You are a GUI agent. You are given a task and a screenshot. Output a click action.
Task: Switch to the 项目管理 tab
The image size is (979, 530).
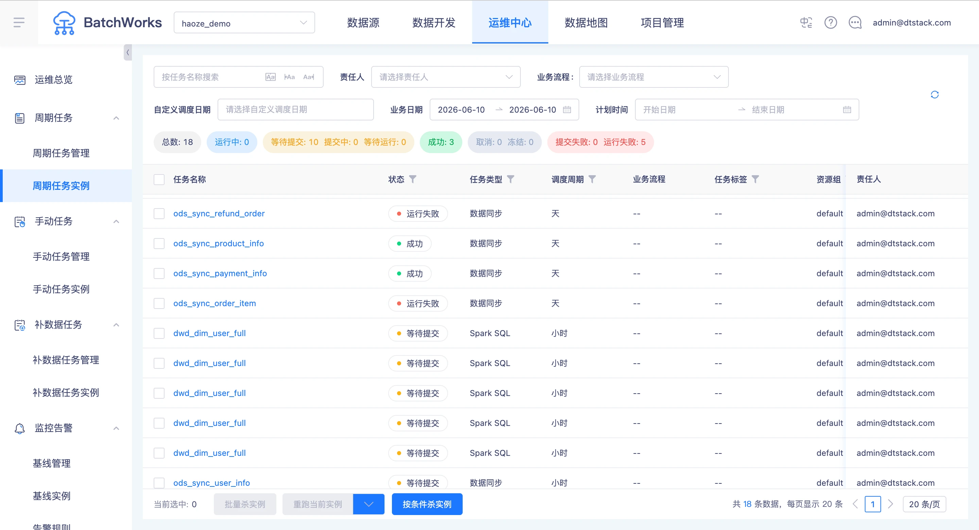[x=662, y=23]
